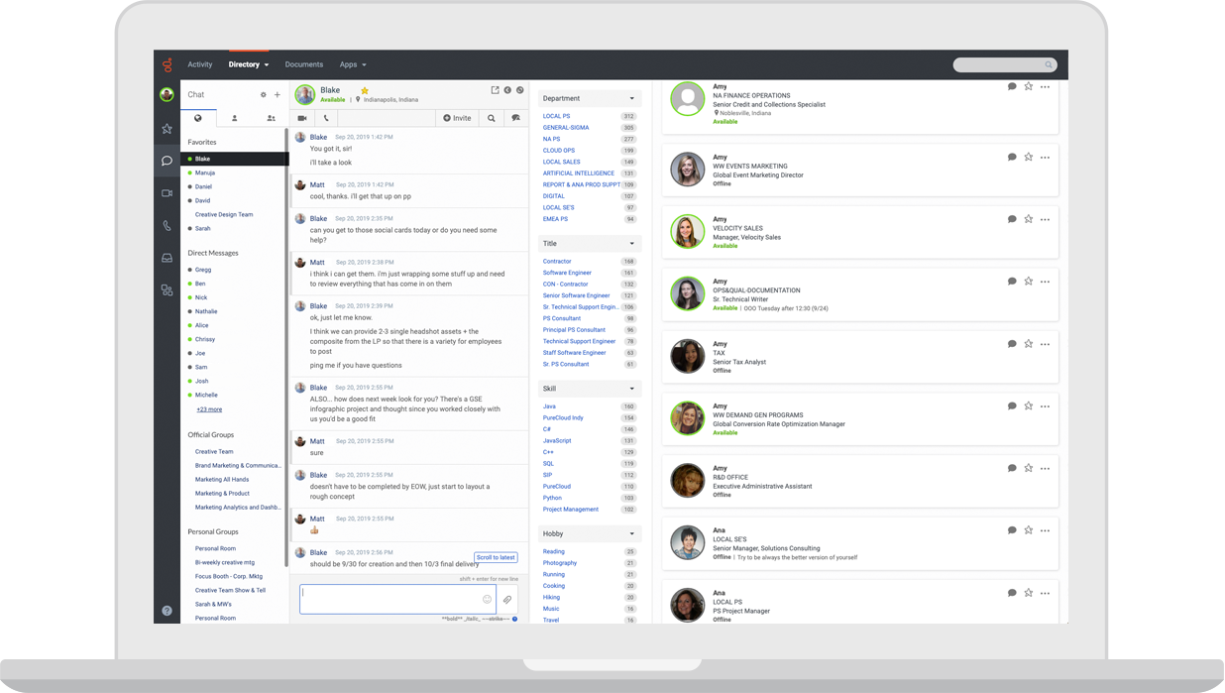Switch to the Activity tab

pos(200,63)
